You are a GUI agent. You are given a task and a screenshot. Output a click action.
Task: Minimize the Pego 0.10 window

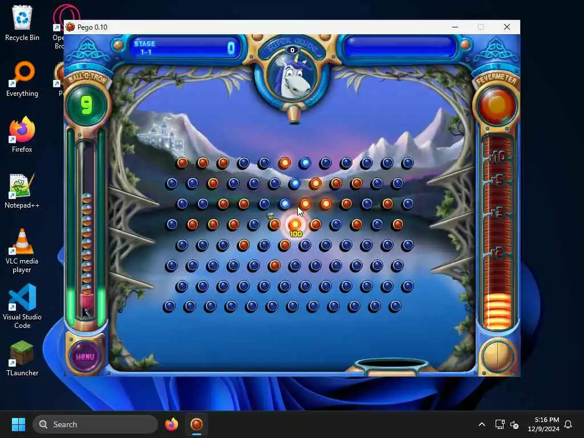pos(455,27)
